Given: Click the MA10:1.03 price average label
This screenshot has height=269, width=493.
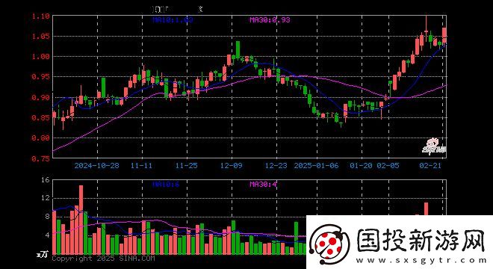Looking at the screenshot, I should tap(173, 20).
